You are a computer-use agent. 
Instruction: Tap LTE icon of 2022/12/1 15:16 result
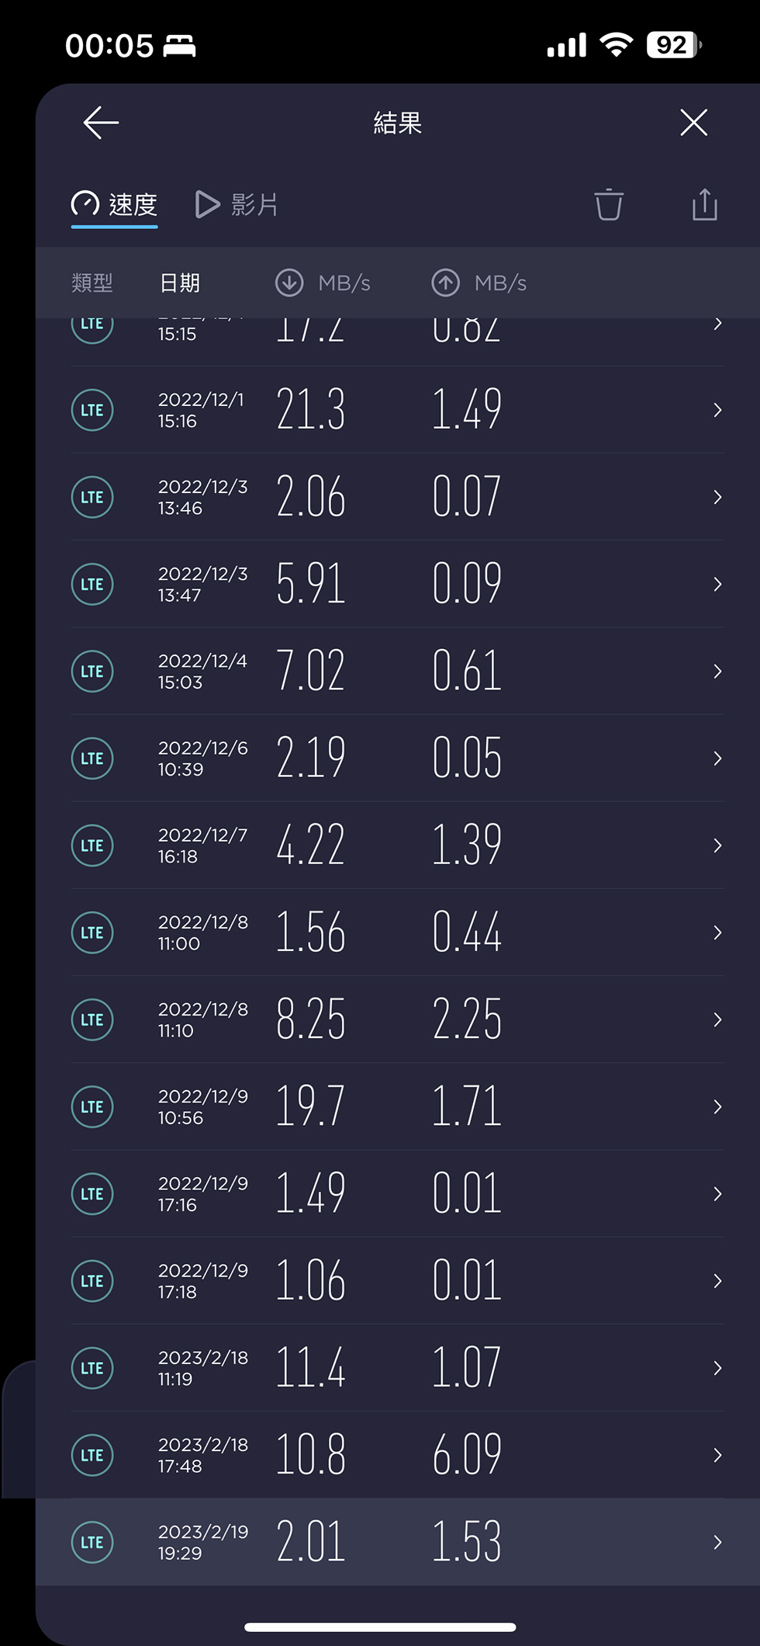click(92, 410)
